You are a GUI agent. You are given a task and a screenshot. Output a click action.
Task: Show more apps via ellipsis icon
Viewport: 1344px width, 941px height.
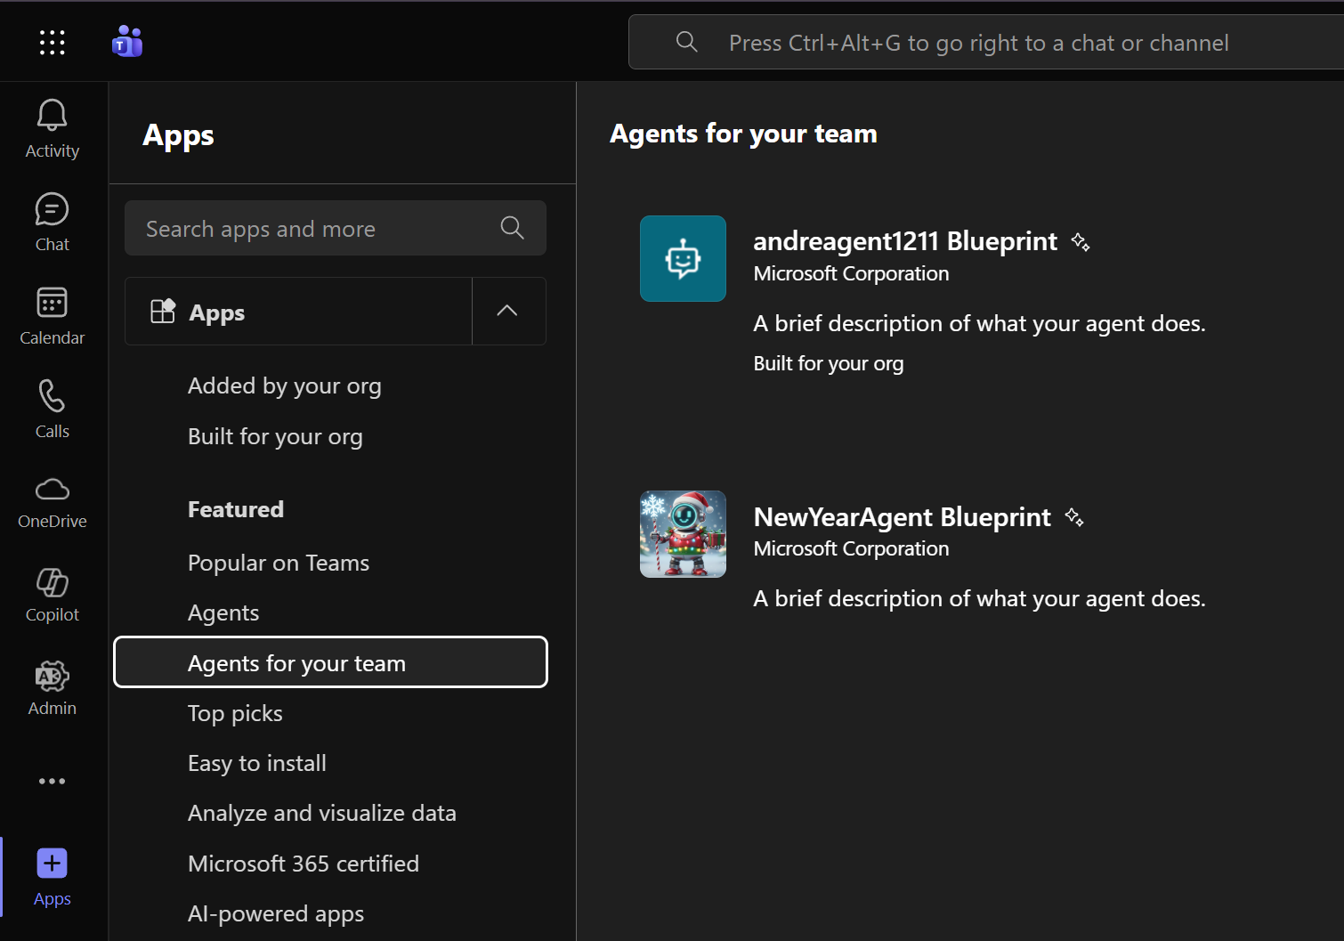(52, 781)
